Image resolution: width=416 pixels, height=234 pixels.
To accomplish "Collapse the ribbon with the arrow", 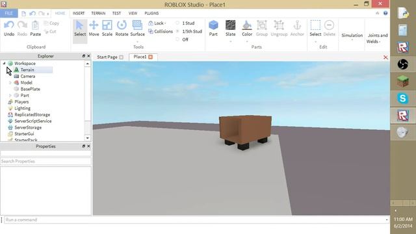I will [377, 13].
